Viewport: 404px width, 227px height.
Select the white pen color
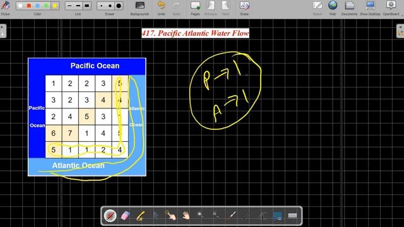click(20, 6)
